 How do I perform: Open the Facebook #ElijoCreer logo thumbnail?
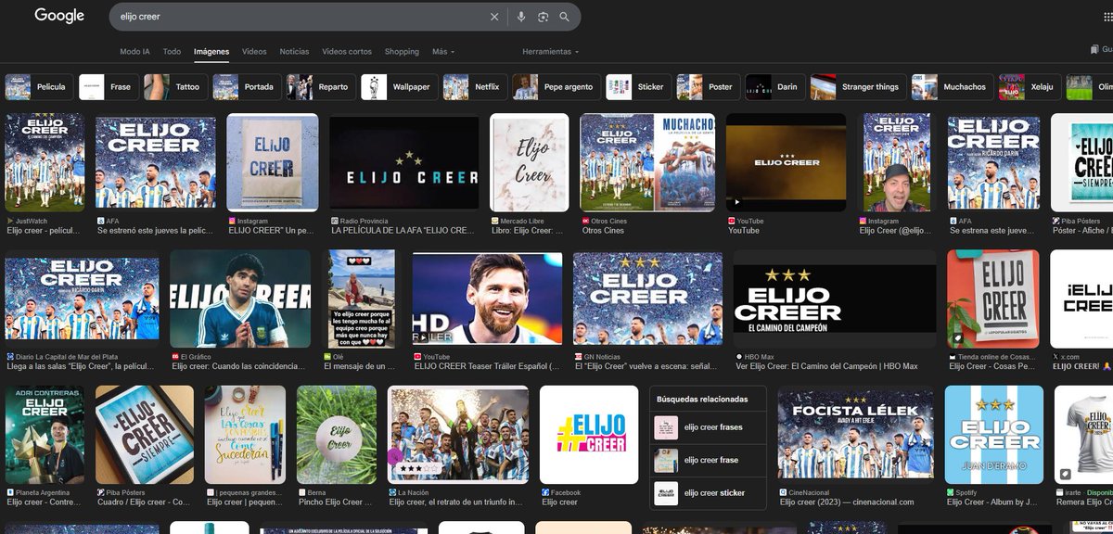[x=589, y=435]
